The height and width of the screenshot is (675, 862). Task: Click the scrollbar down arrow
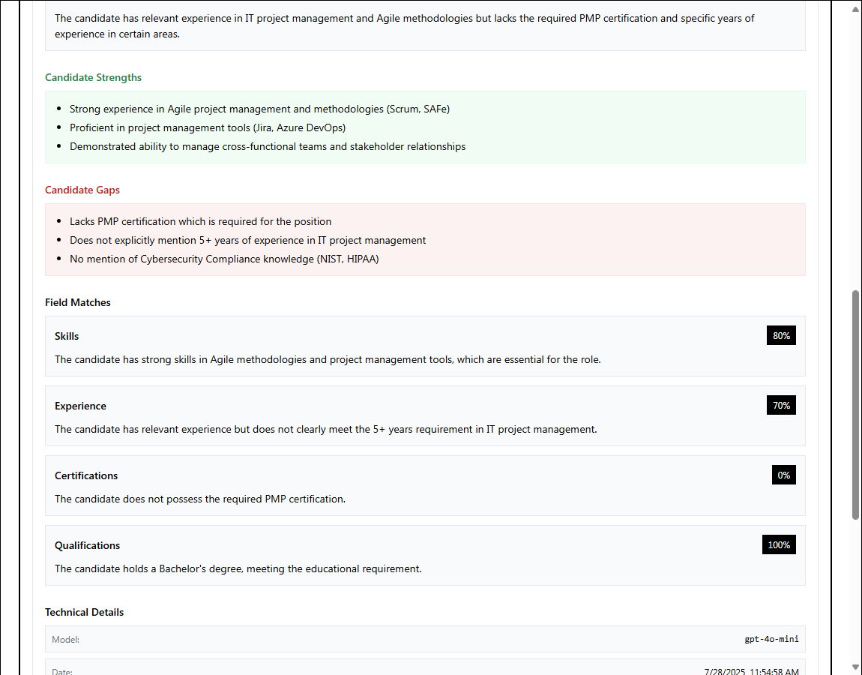tap(855, 667)
